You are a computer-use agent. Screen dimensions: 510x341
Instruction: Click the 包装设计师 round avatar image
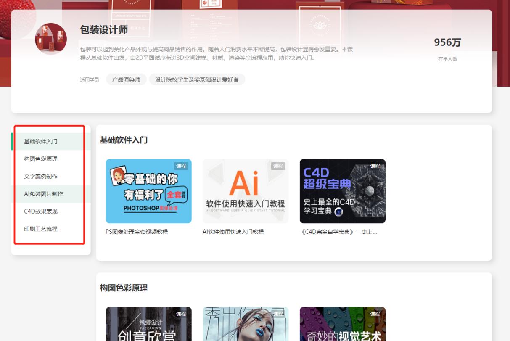coord(51,39)
